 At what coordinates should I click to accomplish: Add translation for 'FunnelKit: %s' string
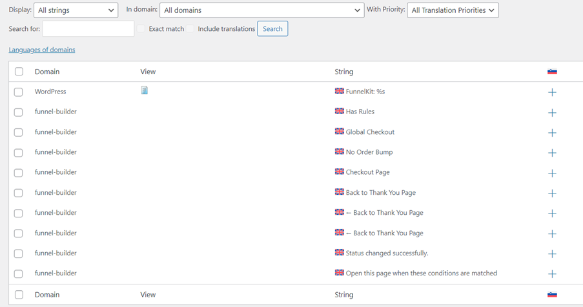(552, 92)
